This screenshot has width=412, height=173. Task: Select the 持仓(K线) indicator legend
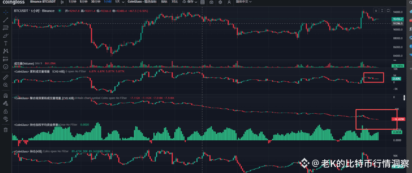click(27, 151)
